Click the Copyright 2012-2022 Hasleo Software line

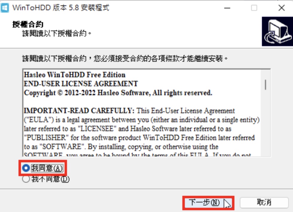tap(118, 93)
